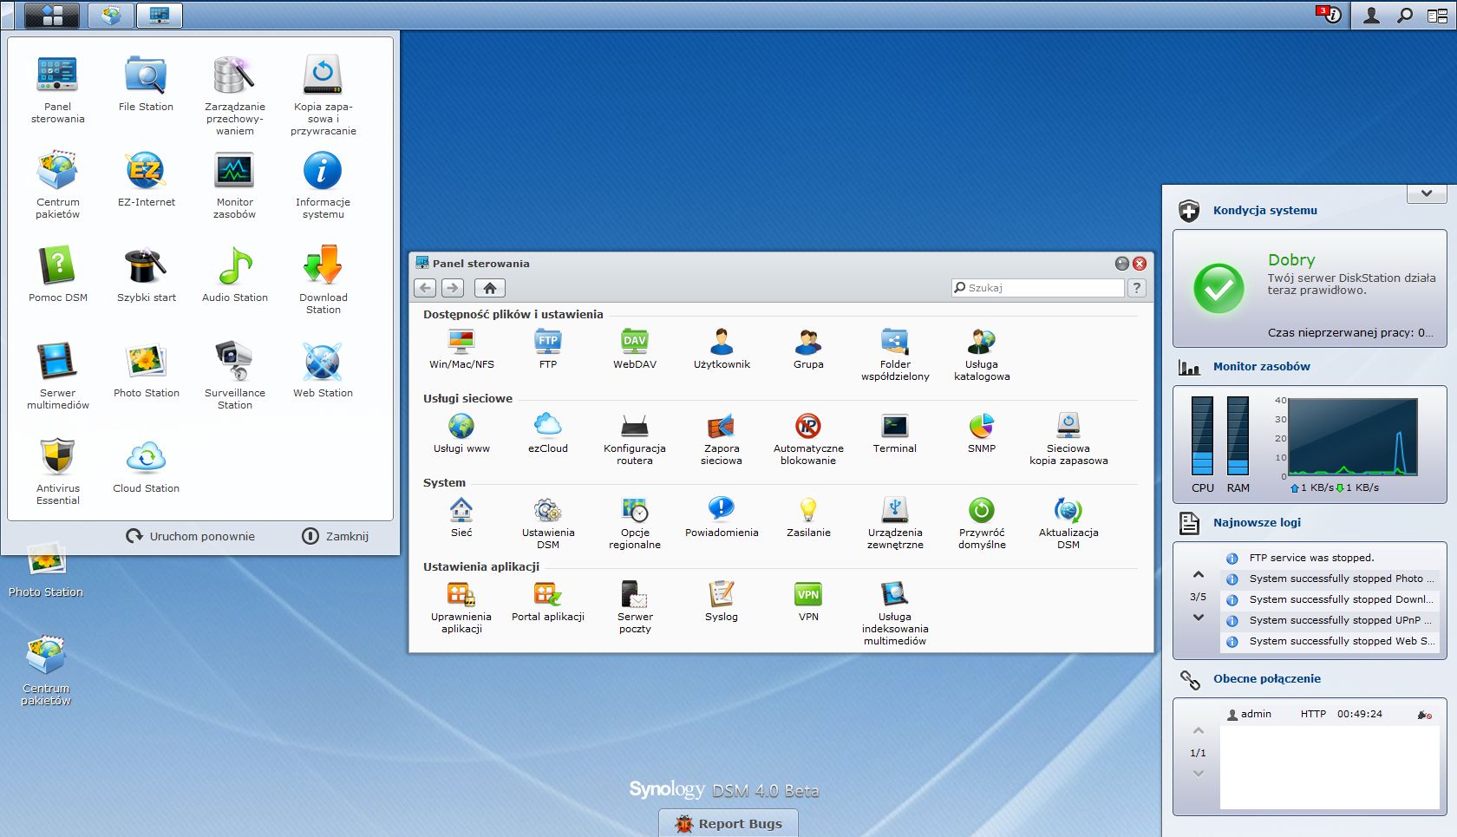Viewport: 1457px width, 837px height.
Task: Open Zapora sieciowa firewall settings
Action: 722,439
